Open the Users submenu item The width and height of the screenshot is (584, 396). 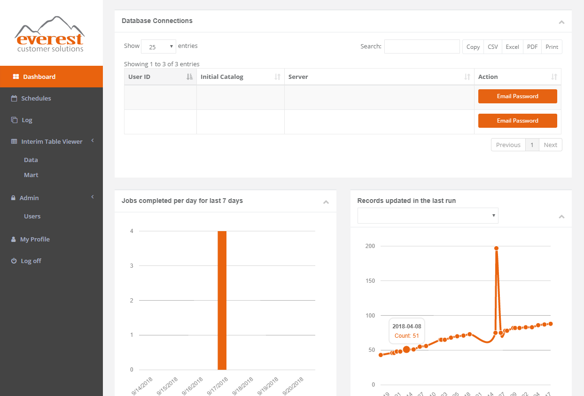[x=32, y=216]
